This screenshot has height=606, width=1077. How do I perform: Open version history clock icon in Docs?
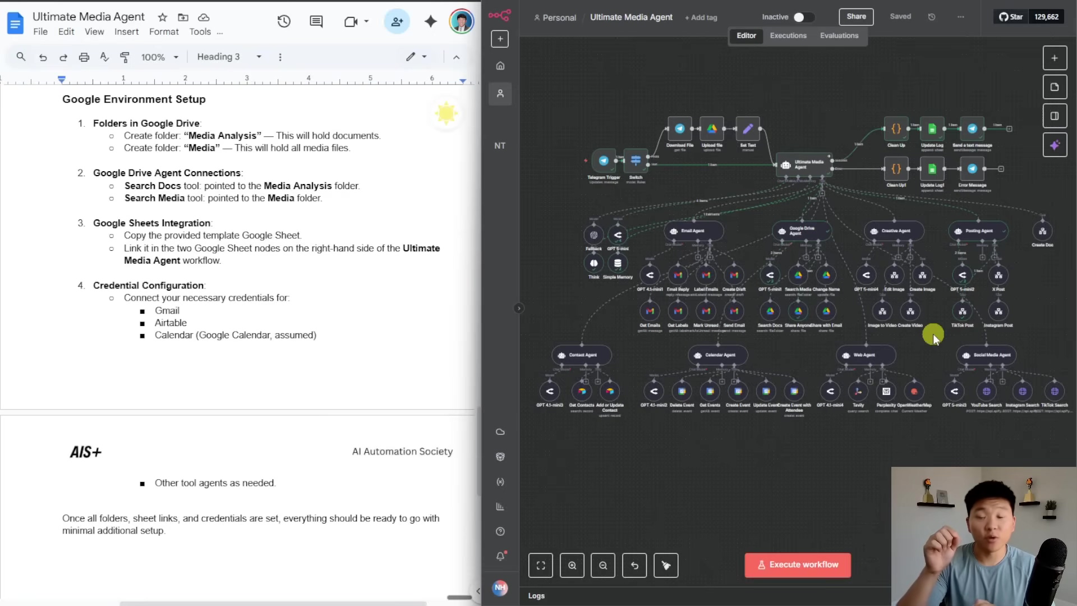coord(284,22)
